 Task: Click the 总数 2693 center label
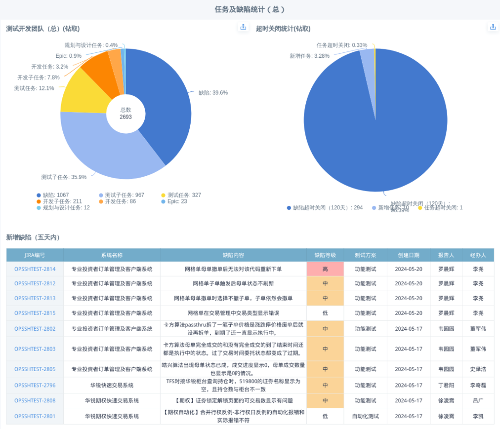125,114
